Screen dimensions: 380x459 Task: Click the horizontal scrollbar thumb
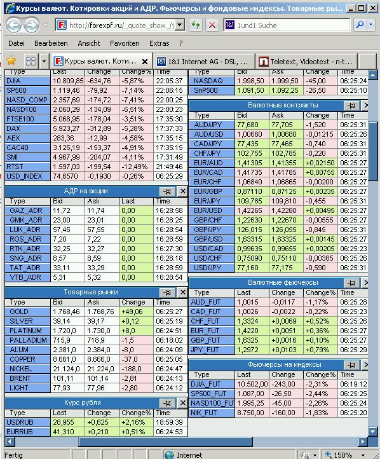click(166, 441)
